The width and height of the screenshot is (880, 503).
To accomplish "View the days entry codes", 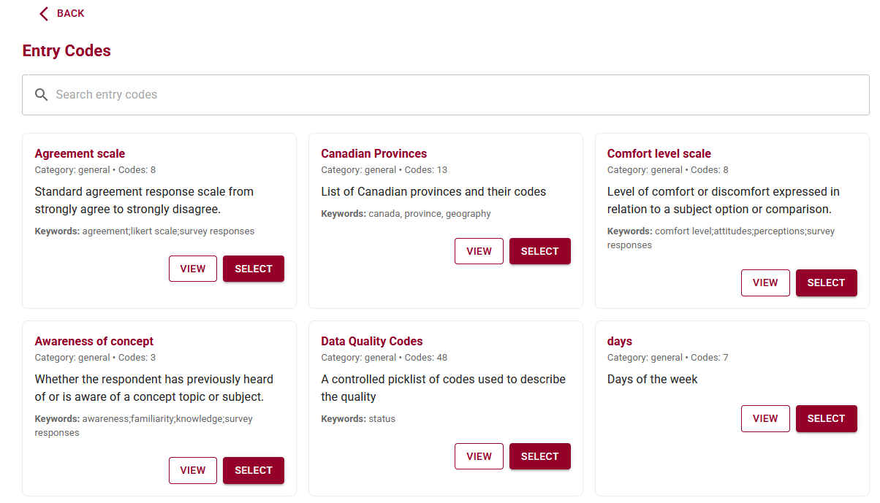I will [x=765, y=418].
